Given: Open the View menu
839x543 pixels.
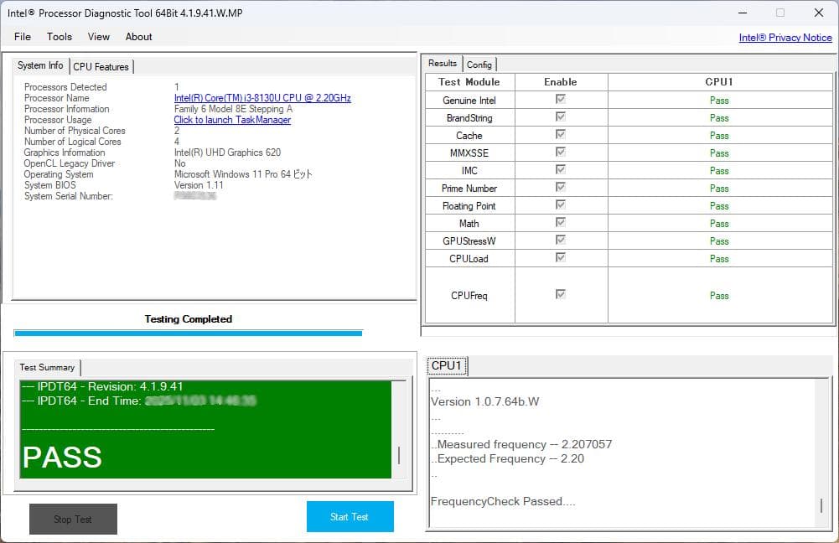Looking at the screenshot, I should [x=98, y=36].
